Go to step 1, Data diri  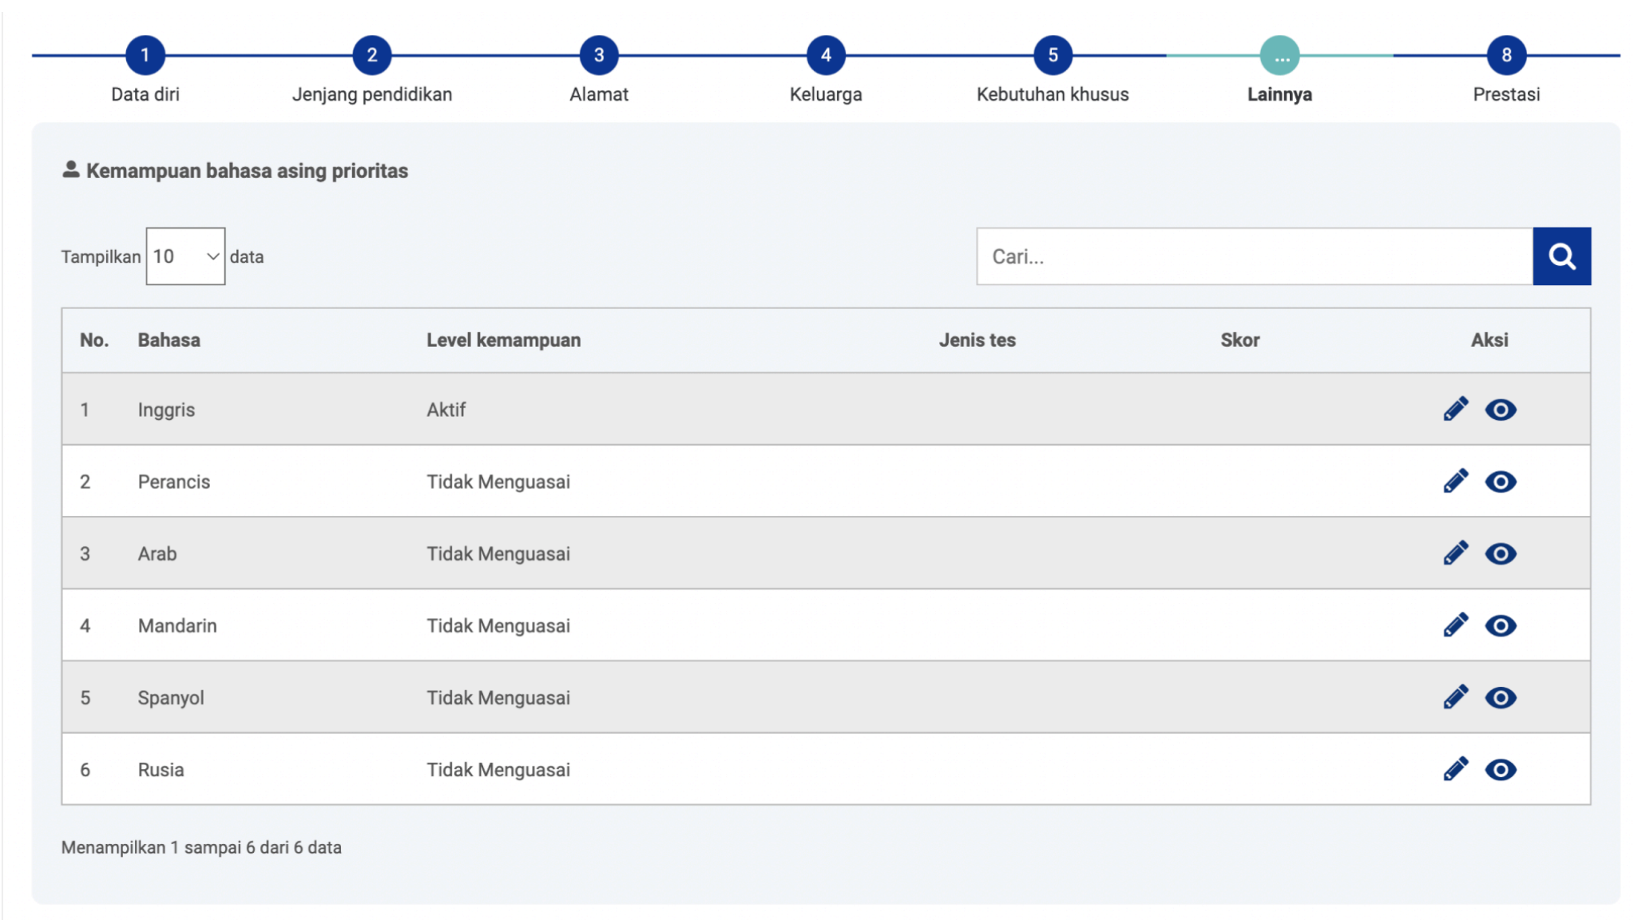(145, 55)
